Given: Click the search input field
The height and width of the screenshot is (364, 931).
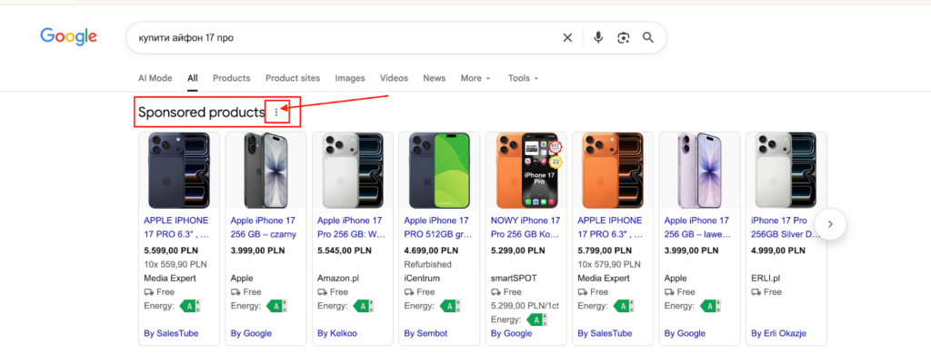Looking at the screenshot, I should point(345,37).
